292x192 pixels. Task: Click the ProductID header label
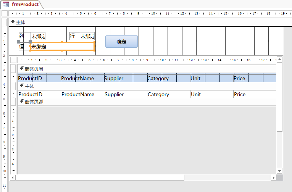pyautogui.click(x=39, y=78)
